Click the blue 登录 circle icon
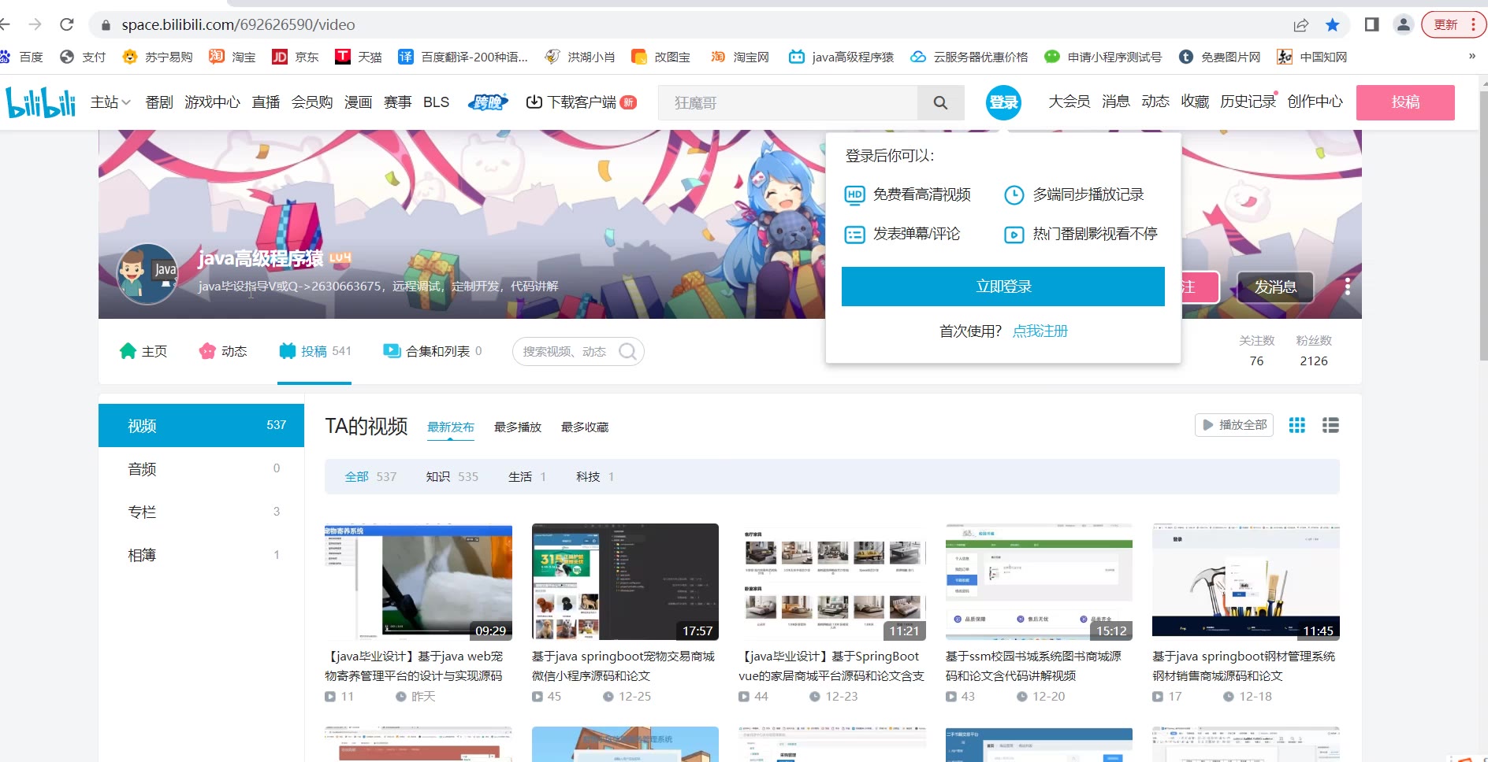Screen dimensions: 1488x762 click(x=1003, y=102)
